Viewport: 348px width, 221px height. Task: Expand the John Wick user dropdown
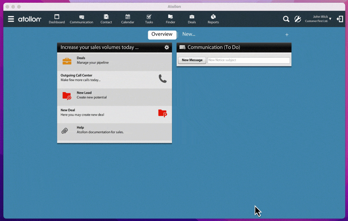pyautogui.click(x=330, y=19)
